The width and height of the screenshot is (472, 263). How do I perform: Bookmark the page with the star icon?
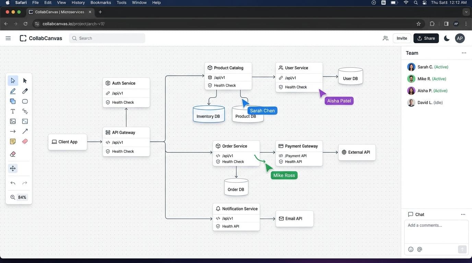click(x=418, y=24)
